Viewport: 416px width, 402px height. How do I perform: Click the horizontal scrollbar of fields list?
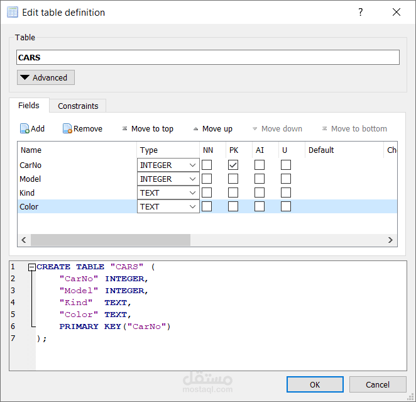pyautogui.click(x=110, y=240)
